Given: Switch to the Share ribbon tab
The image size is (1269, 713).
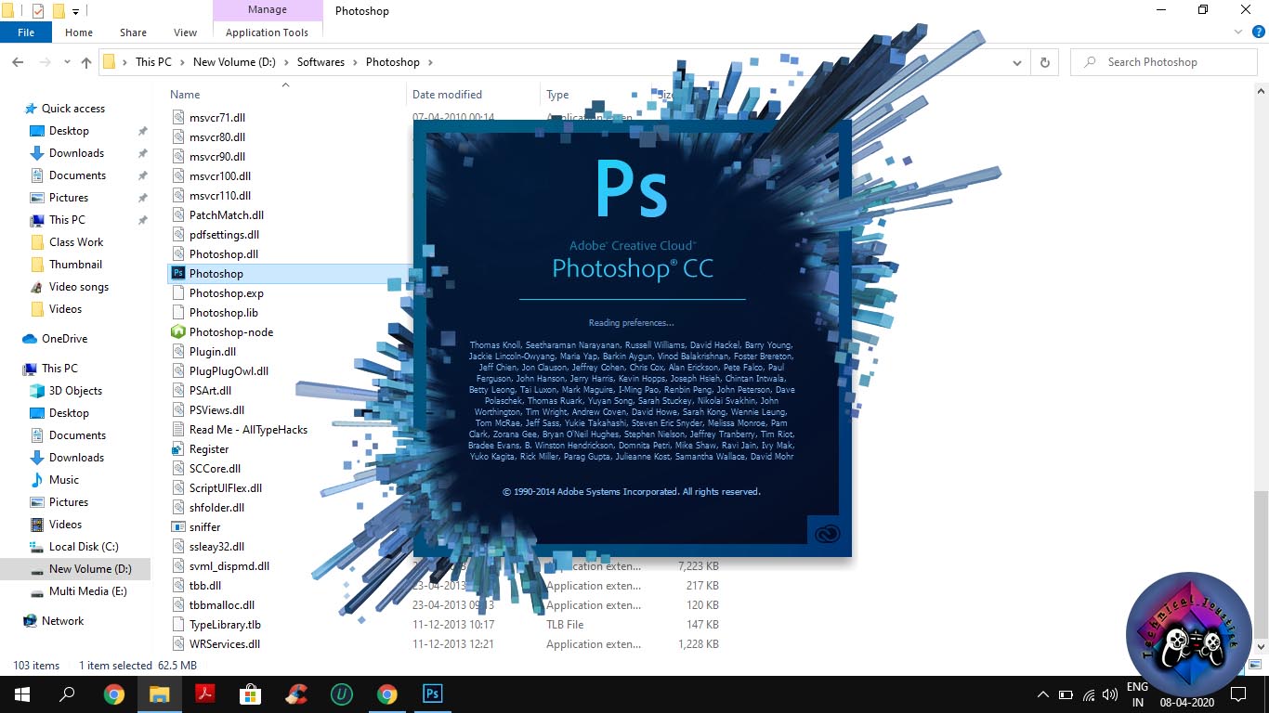Looking at the screenshot, I should click(x=133, y=32).
